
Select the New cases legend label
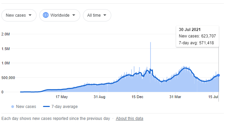coord(26,107)
